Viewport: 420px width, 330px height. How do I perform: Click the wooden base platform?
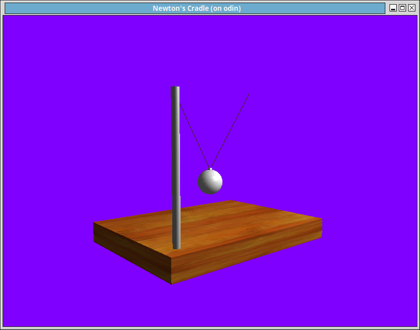point(207,242)
